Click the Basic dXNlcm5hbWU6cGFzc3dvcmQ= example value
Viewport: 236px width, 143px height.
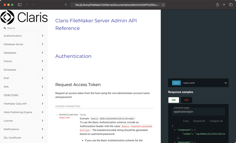[x=113, y=118]
